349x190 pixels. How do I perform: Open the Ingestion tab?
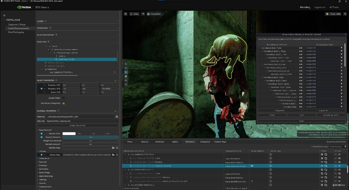[320, 7]
